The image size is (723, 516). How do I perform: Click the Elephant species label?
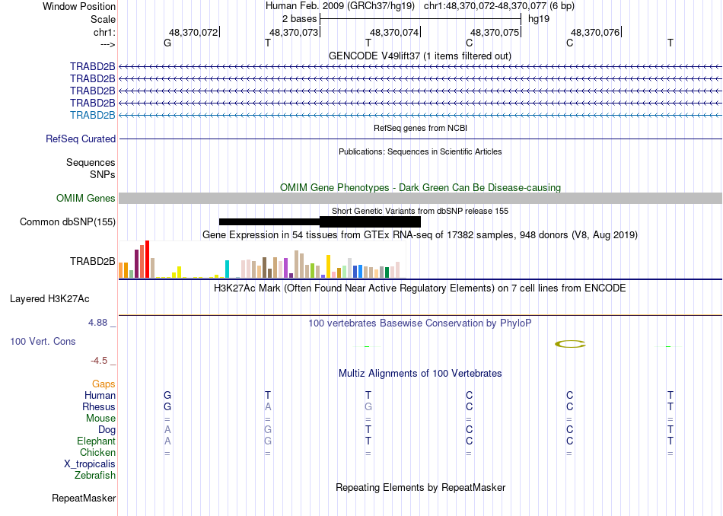pos(96,441)
